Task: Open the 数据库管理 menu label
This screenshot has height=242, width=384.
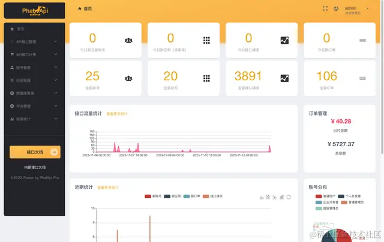Action: (25, 93)
